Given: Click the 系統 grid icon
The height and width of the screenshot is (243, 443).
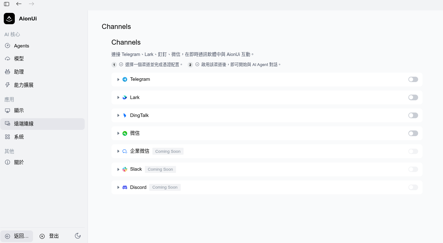Looking at the screenshot, I should click(x=8, y=137).
